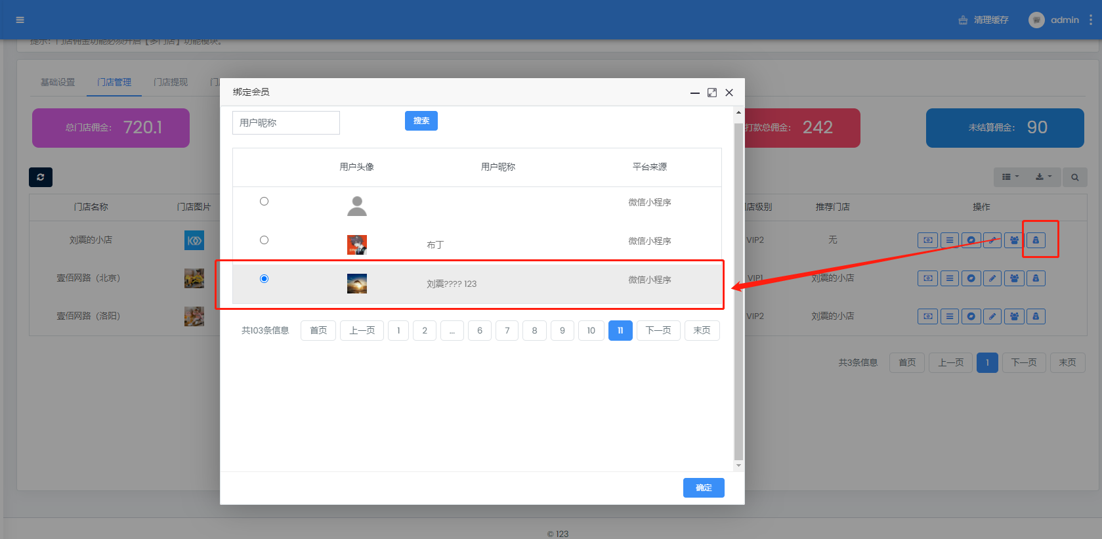Switch to the 门店提现 tab
Viewport: 1102px width, 539px height.
(x=171, y=82)
